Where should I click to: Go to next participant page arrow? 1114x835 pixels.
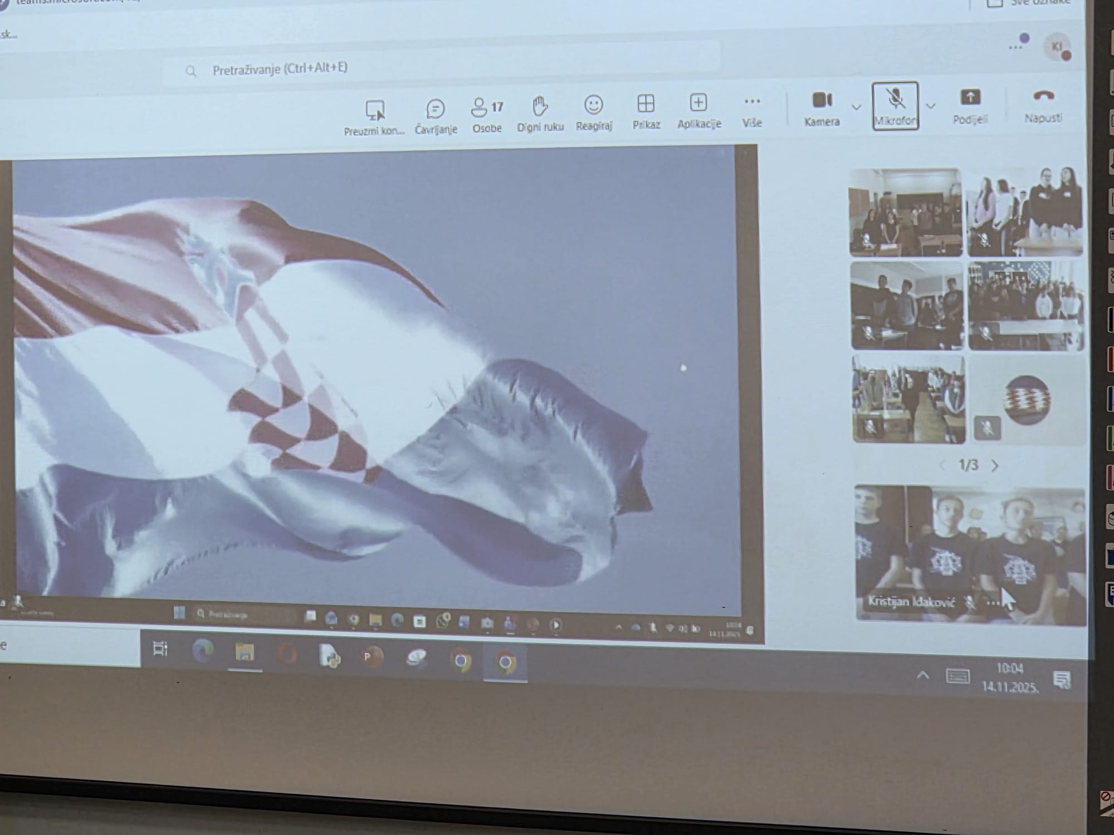(x=995, y=465)
